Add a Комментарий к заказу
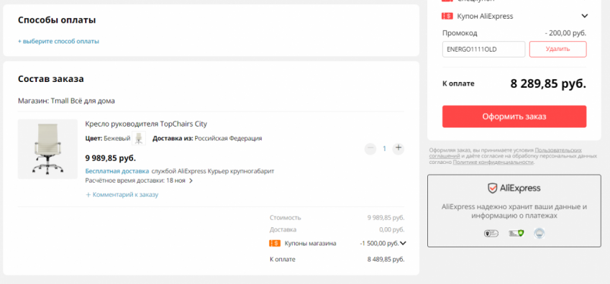Viewport: 610px width, 284px height. pos(122,195)
